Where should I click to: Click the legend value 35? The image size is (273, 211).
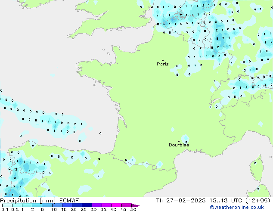103,209
